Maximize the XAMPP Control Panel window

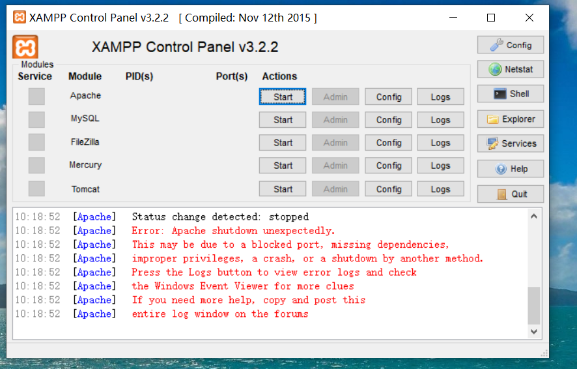[491, 18]
